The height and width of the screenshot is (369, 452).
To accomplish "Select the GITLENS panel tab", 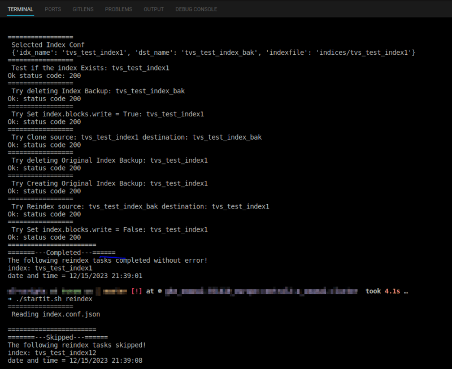I will [82, 9].
